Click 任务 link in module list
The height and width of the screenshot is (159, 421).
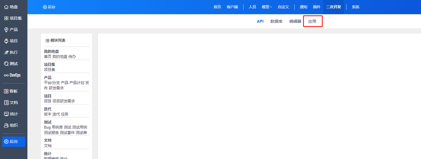coord(65,114)
